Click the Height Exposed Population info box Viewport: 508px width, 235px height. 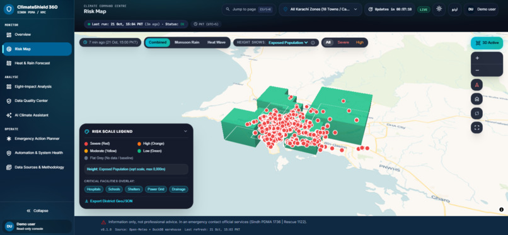coord(136,169)
